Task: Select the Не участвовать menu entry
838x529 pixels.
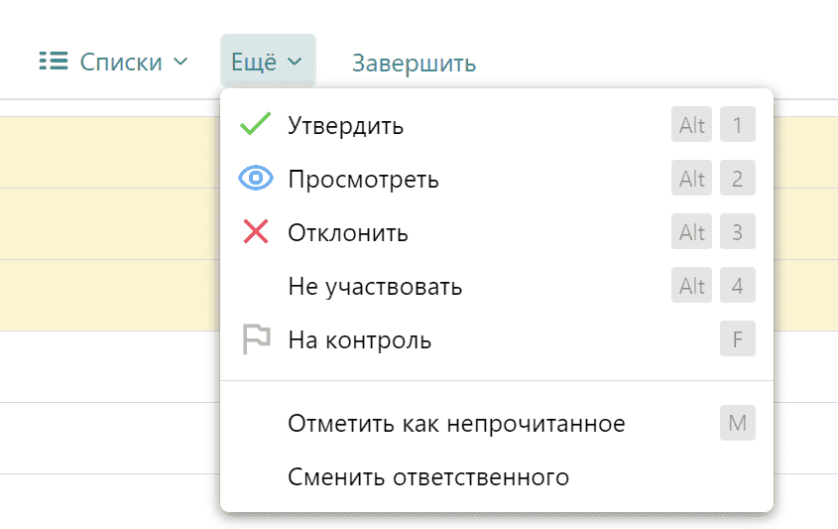Action: point(375,287)
